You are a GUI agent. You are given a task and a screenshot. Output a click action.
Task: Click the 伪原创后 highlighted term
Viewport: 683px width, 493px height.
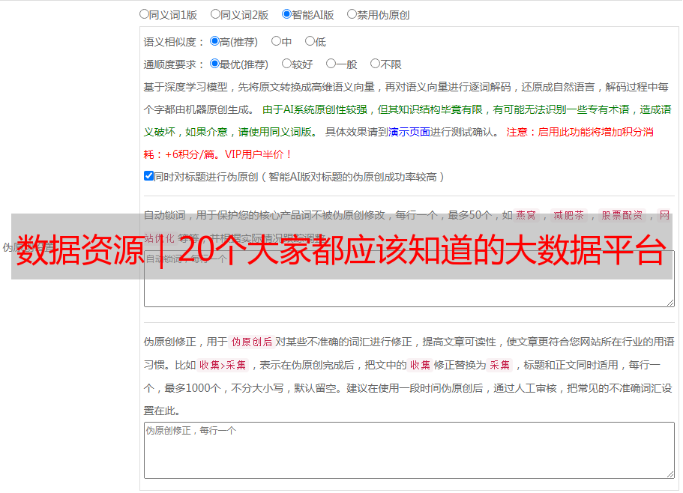point(252,342)
